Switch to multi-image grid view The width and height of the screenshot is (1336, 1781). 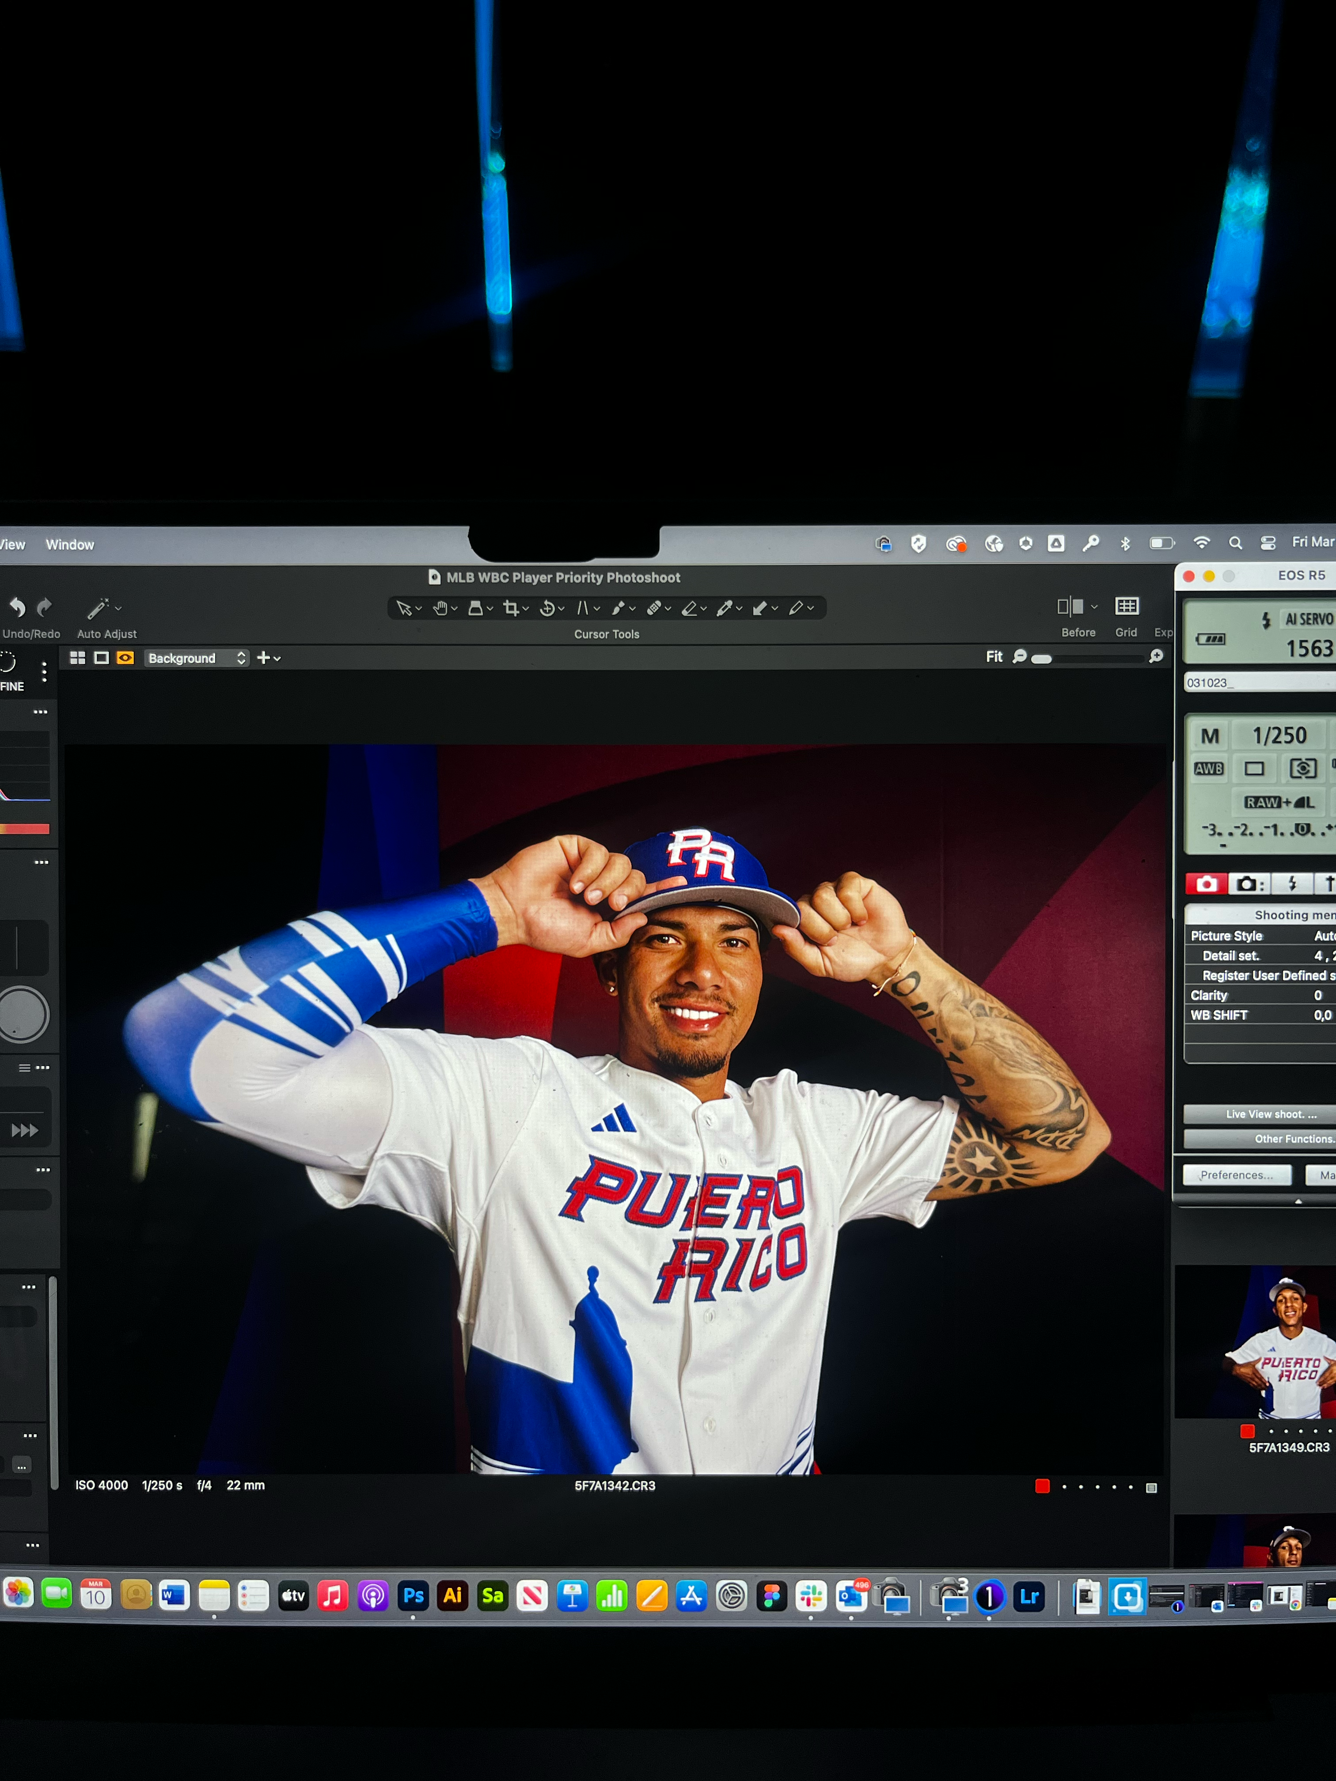pos(77,658)
